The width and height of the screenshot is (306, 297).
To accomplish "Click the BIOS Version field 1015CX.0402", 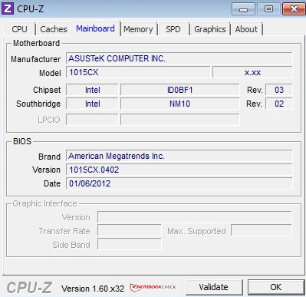I will [x=179, y=170].
